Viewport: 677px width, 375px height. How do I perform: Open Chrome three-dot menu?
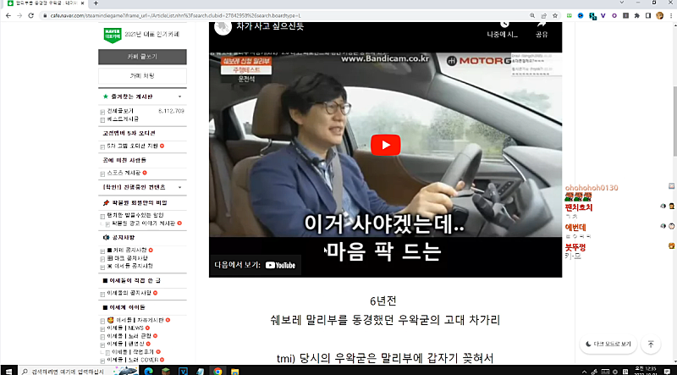click(x=671, y=15)
